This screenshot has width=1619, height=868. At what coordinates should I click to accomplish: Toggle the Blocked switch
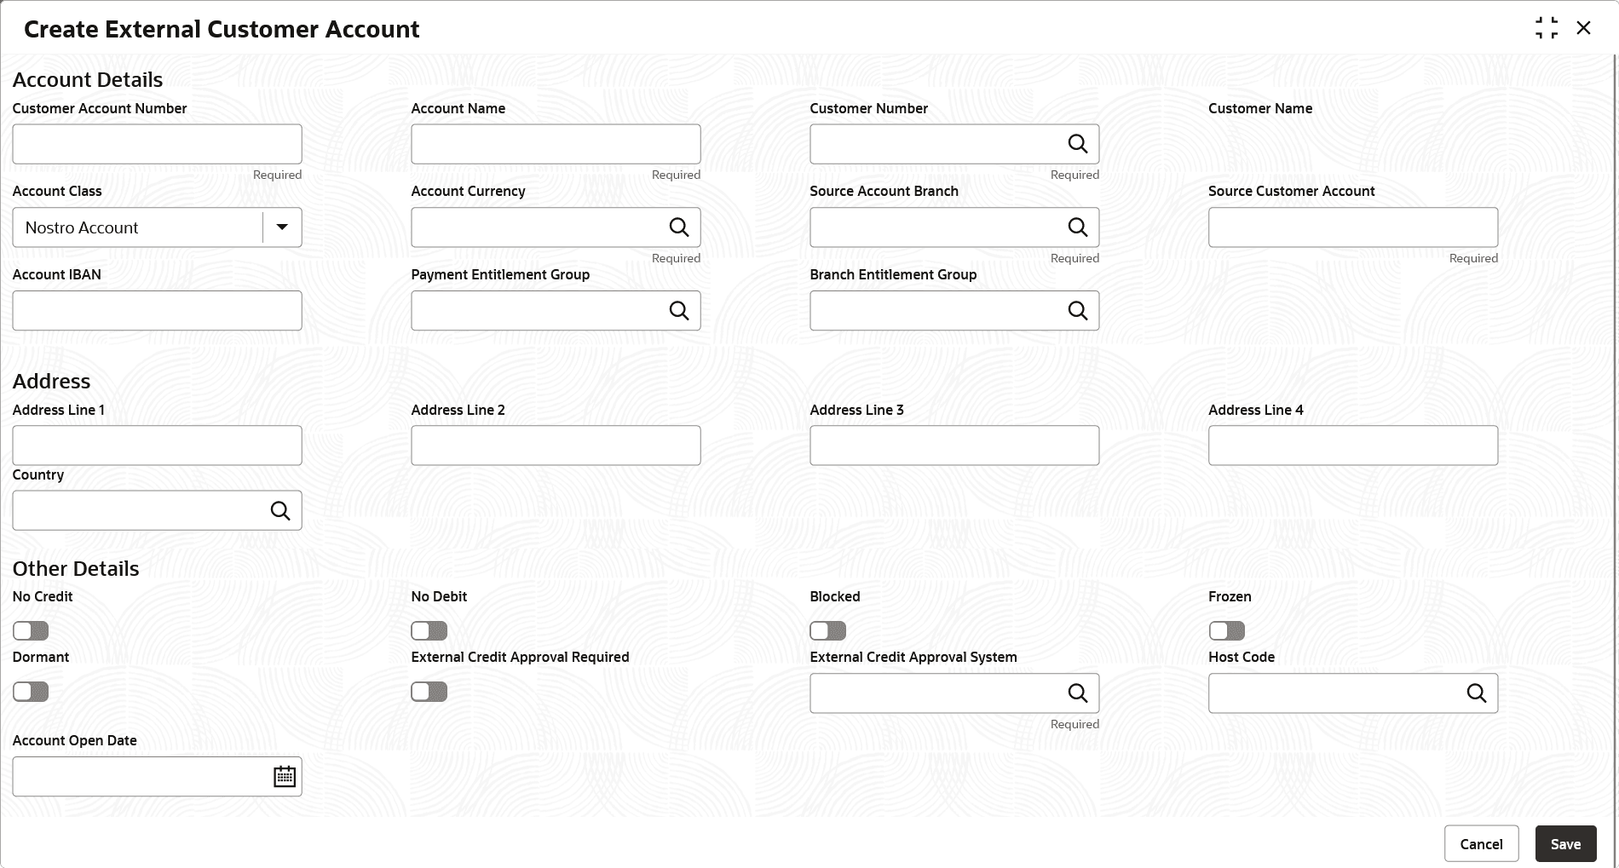(x=827, y=630)
